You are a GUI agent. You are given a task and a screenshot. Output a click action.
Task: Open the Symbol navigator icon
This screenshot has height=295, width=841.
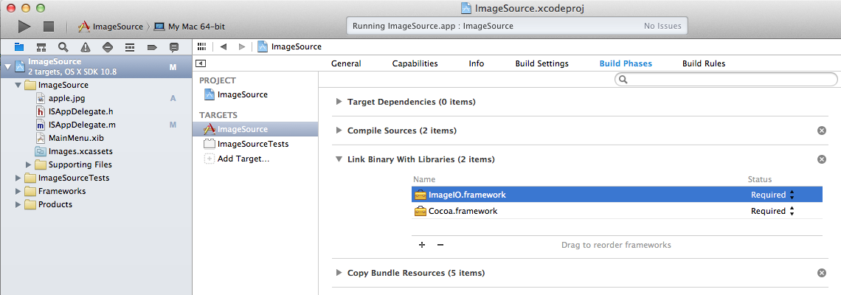pyautogui.click(x=41, y=47)
